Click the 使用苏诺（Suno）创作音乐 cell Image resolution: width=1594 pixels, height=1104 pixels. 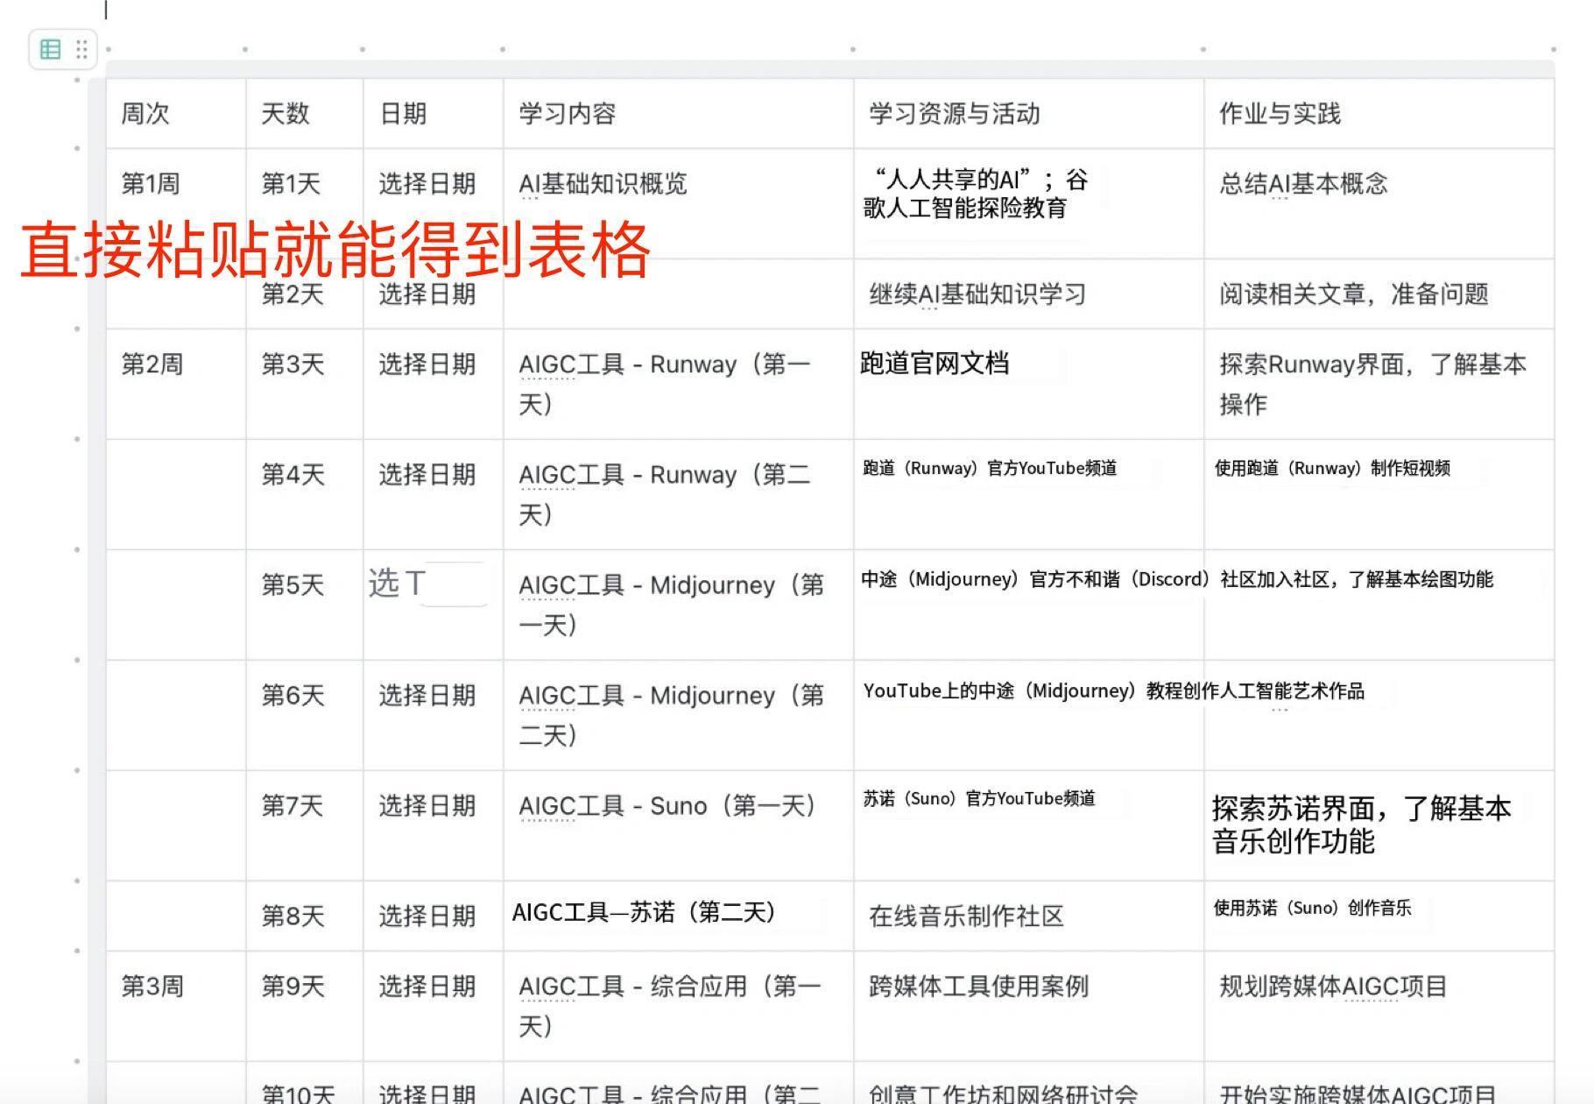click(x=1379, y=916)
